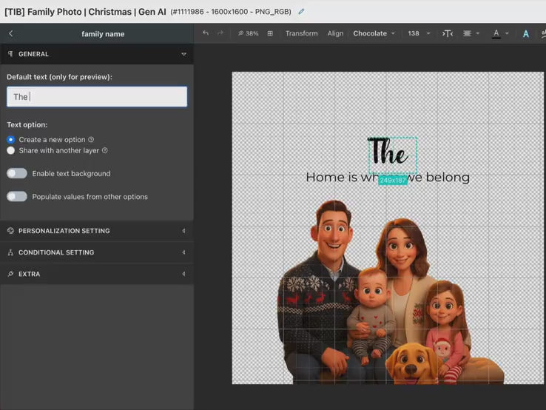
Task: Open the text spacing tool icon
Action: 447,33
